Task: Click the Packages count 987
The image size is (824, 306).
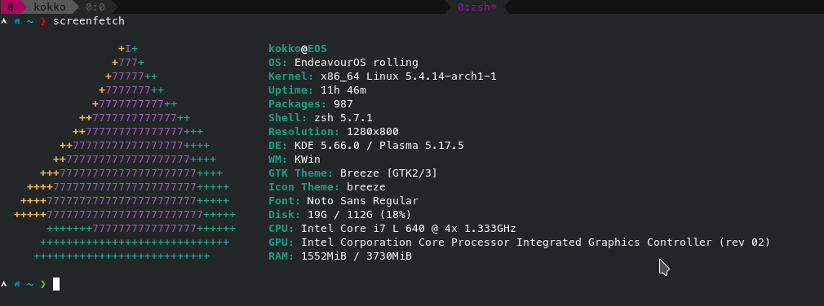Action: pyautogui.click(x=343, y=103)
